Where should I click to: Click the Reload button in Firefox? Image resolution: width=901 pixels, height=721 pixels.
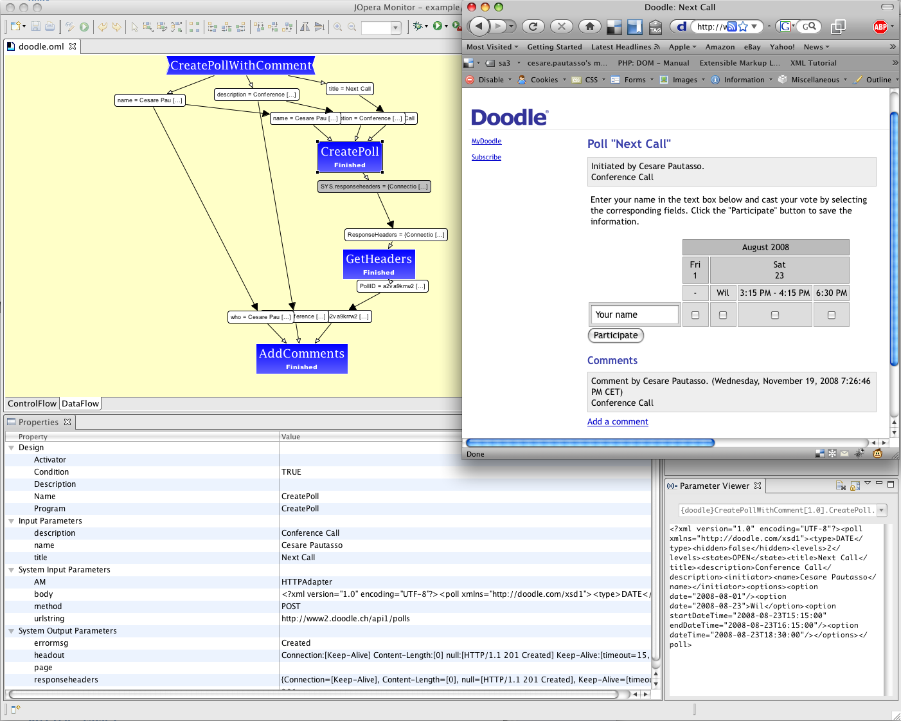(x=533, y=26)
